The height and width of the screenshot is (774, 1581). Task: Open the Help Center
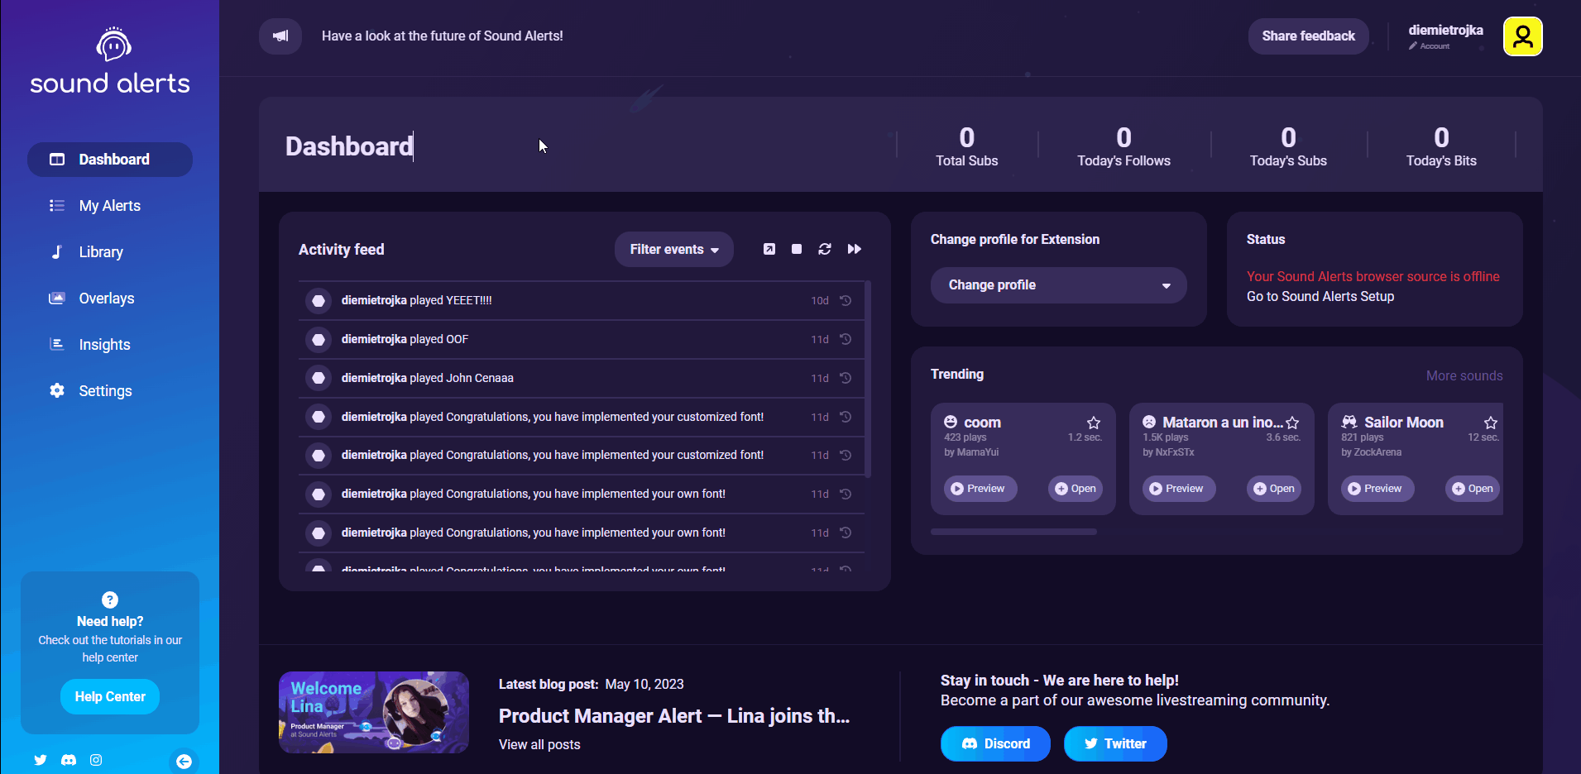tap(110, 697)
